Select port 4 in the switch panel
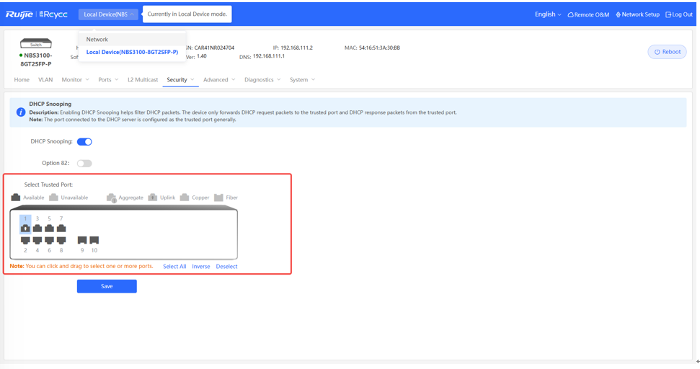 coord(37,241)
